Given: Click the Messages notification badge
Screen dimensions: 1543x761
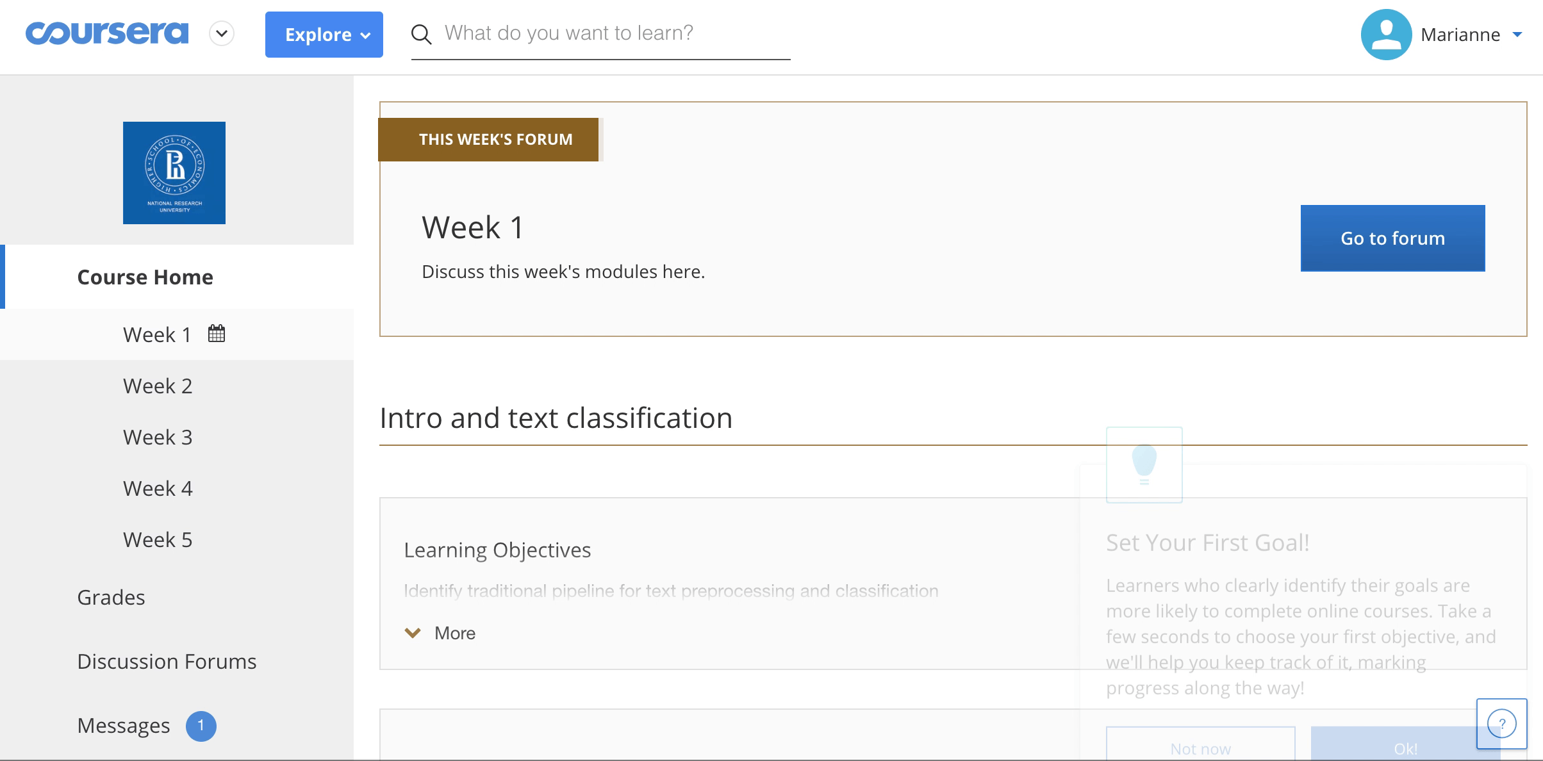Looking at the screenshot, I should tap(201, 726).
